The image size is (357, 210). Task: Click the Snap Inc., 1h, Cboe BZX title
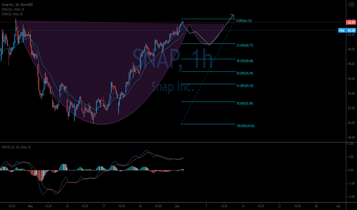point(17,5)
